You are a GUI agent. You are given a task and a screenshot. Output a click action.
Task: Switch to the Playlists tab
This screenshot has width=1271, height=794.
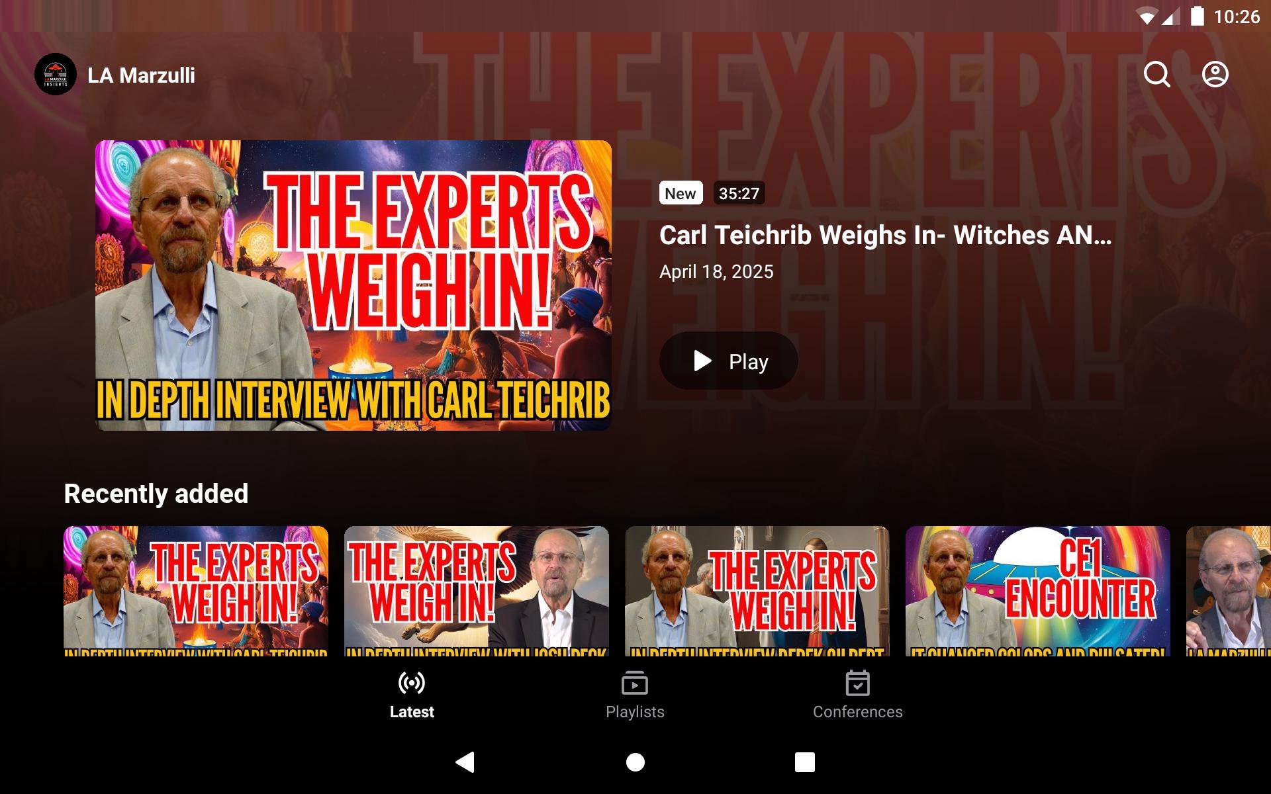635,695
